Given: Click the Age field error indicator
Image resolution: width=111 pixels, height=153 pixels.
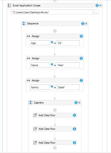Looking at the screenshot, I should click(52, 42).
